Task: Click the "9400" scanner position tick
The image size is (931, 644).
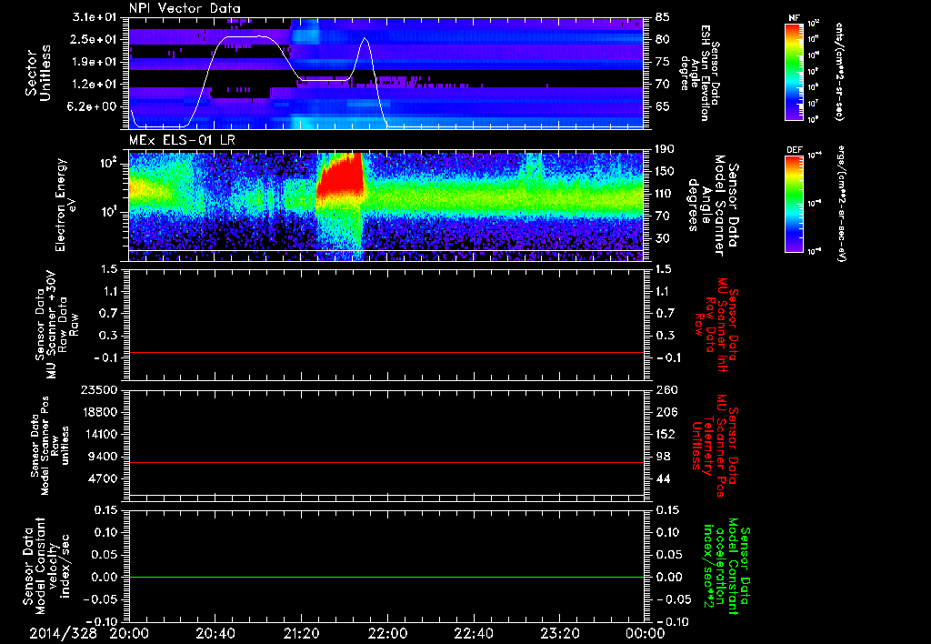Action: tap(104, 457)
